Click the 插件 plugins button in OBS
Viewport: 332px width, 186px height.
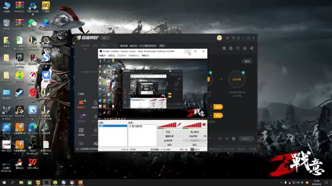[169, 145]
